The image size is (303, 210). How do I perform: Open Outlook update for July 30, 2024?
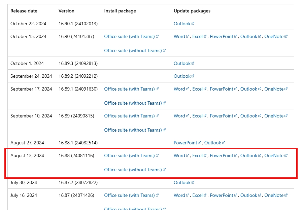point(184,182)
